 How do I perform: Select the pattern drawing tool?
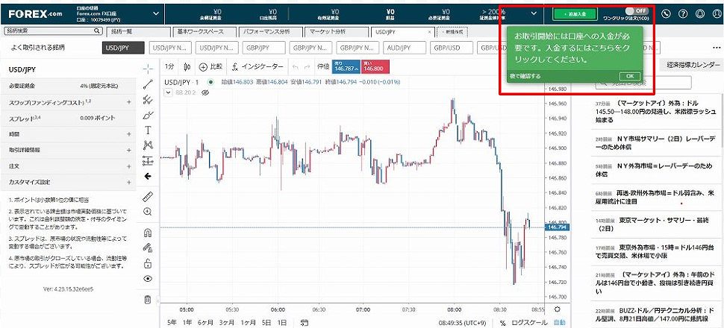[x=148, y=145]
